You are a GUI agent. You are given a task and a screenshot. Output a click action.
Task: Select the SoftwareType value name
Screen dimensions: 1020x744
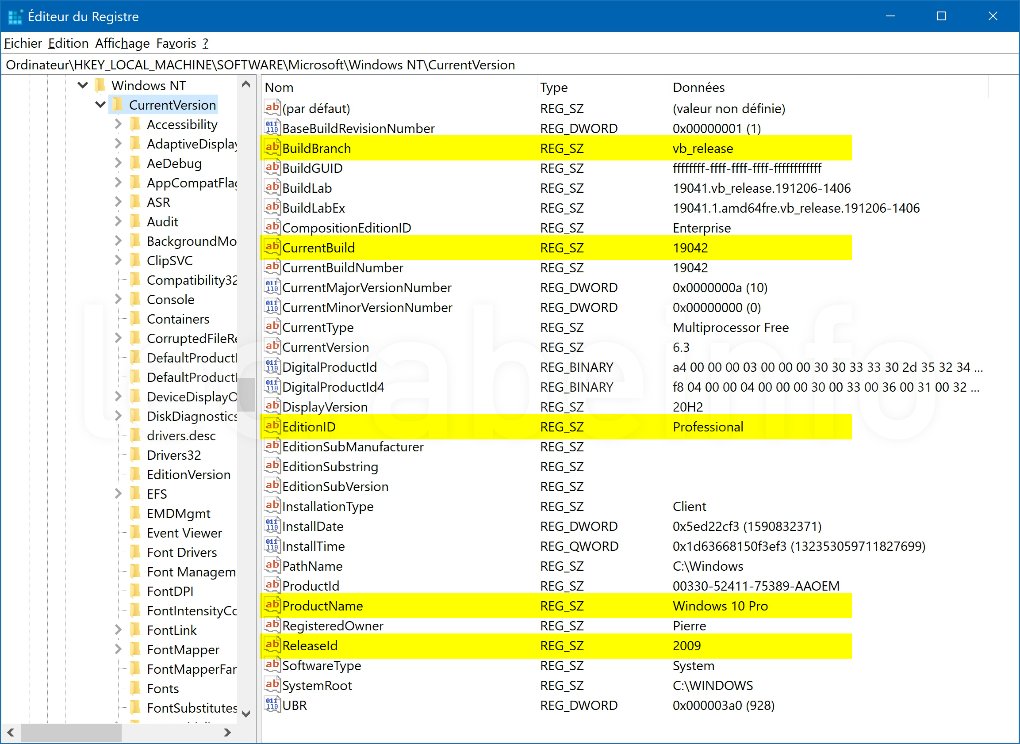[x=322, y=665]
